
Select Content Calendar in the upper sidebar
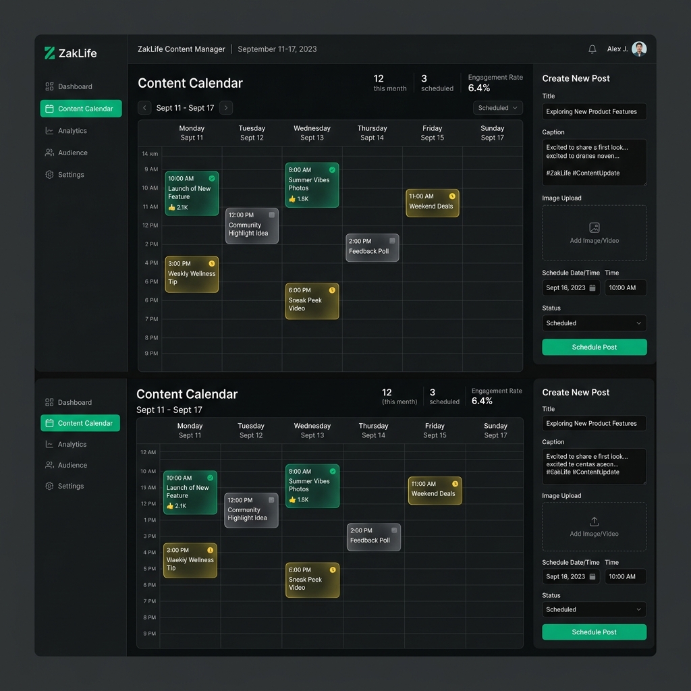81,109
